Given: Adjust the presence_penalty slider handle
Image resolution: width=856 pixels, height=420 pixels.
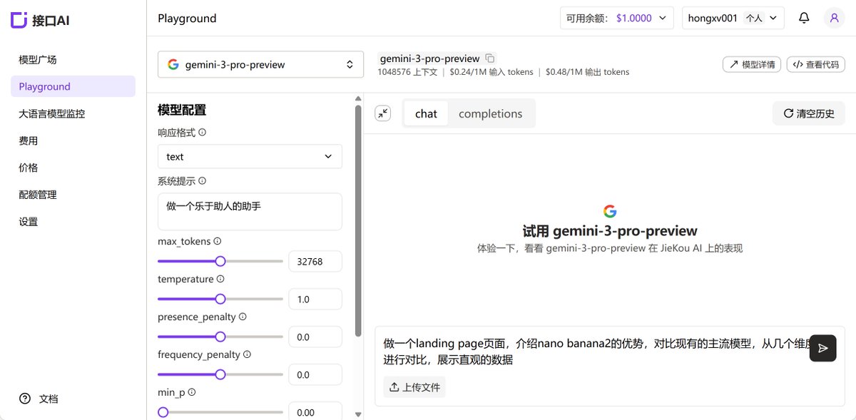Looking at the screenshot, I should tap(220, 337).
